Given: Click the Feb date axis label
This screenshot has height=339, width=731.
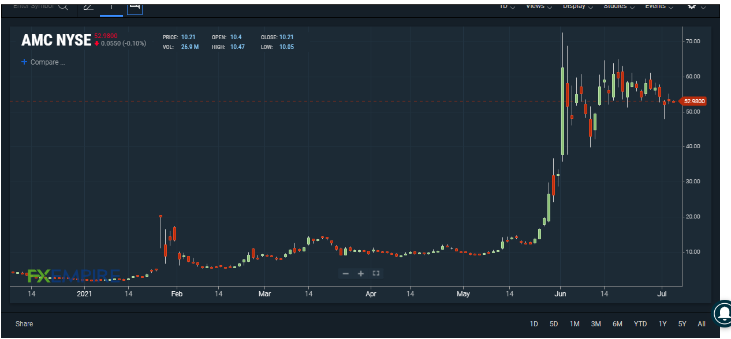Looking at the screenshot, I should 177,294.
